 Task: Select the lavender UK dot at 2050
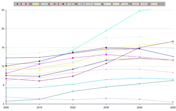[173, 102]
